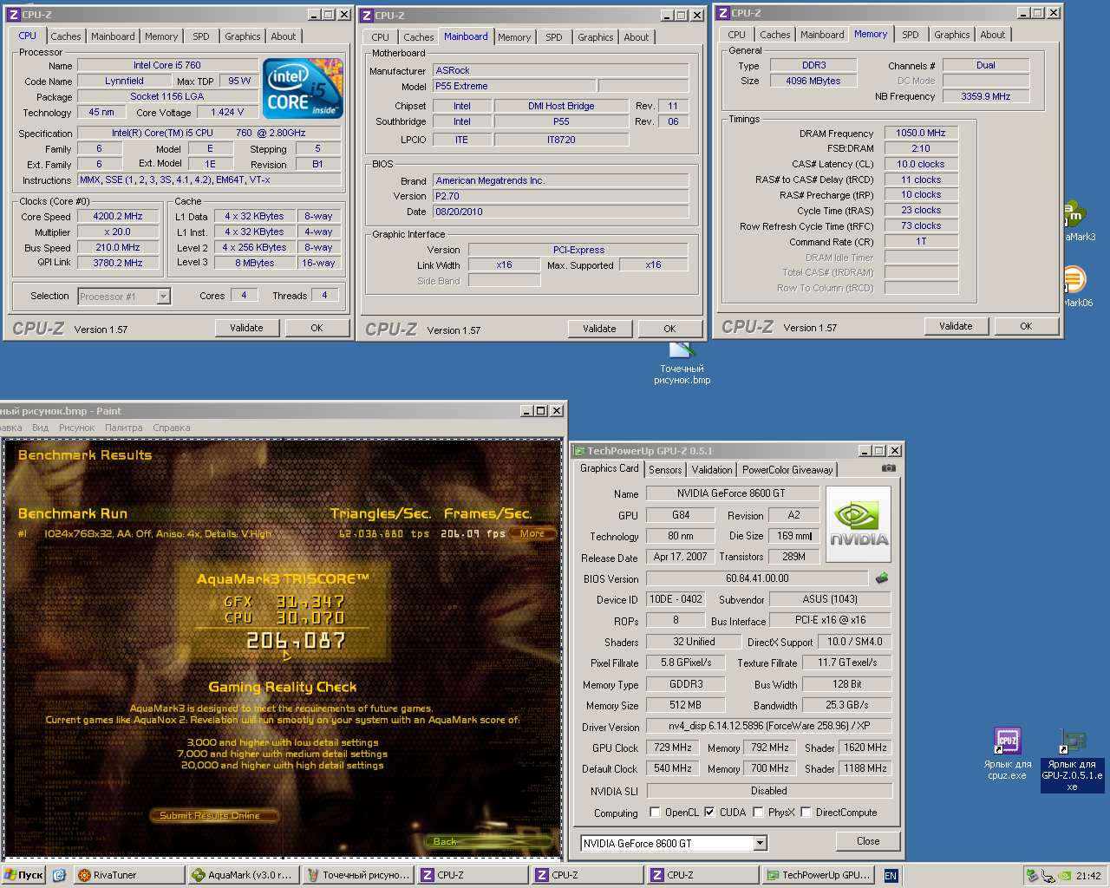Open Caches tab in the processor CPU-Z window

[66, 36]
